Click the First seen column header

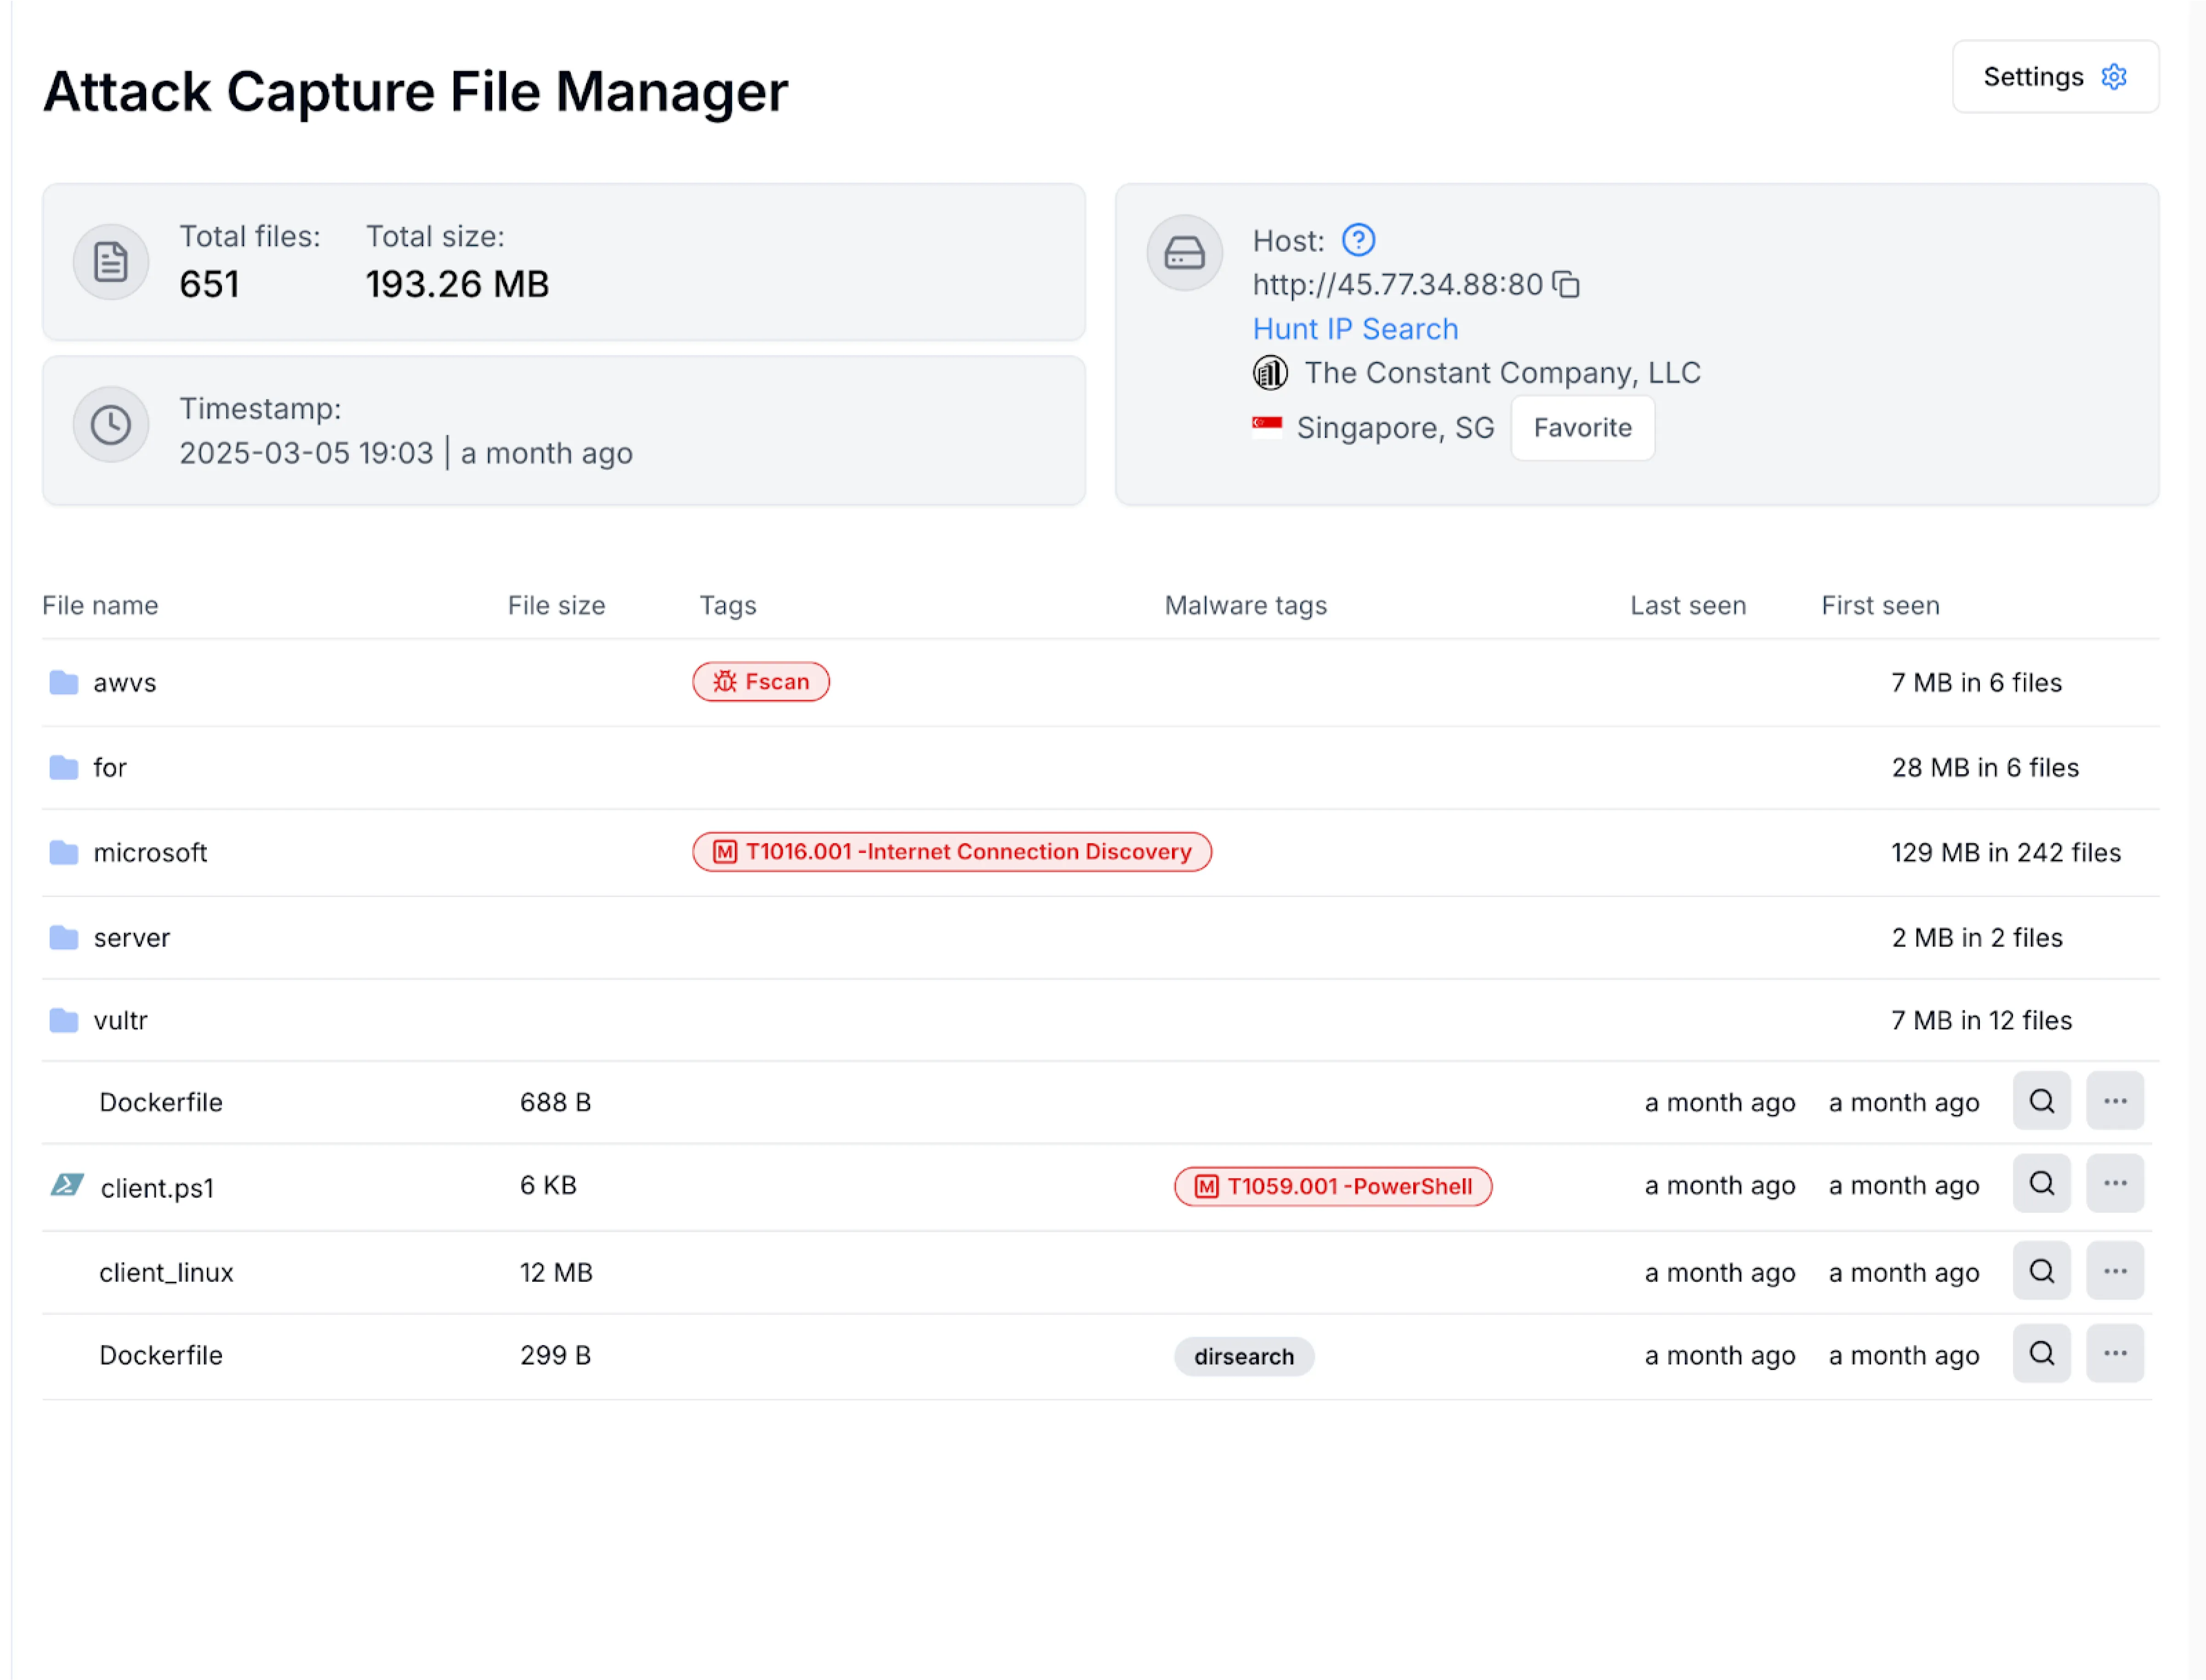1880,606
